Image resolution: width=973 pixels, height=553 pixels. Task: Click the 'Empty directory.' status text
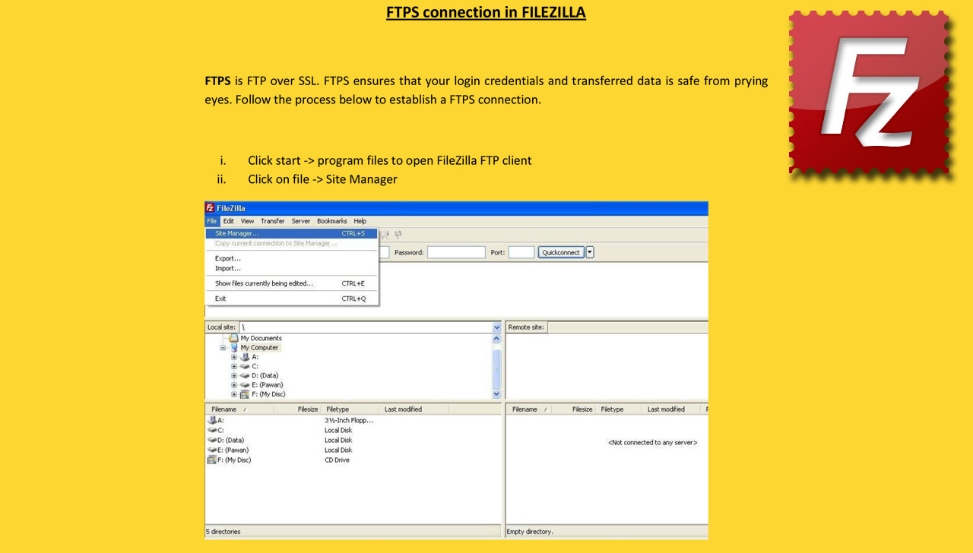pyautogui.click(x=530, y=532)
